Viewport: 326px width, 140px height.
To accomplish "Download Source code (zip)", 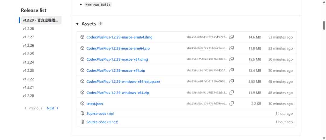I will 100,114.
